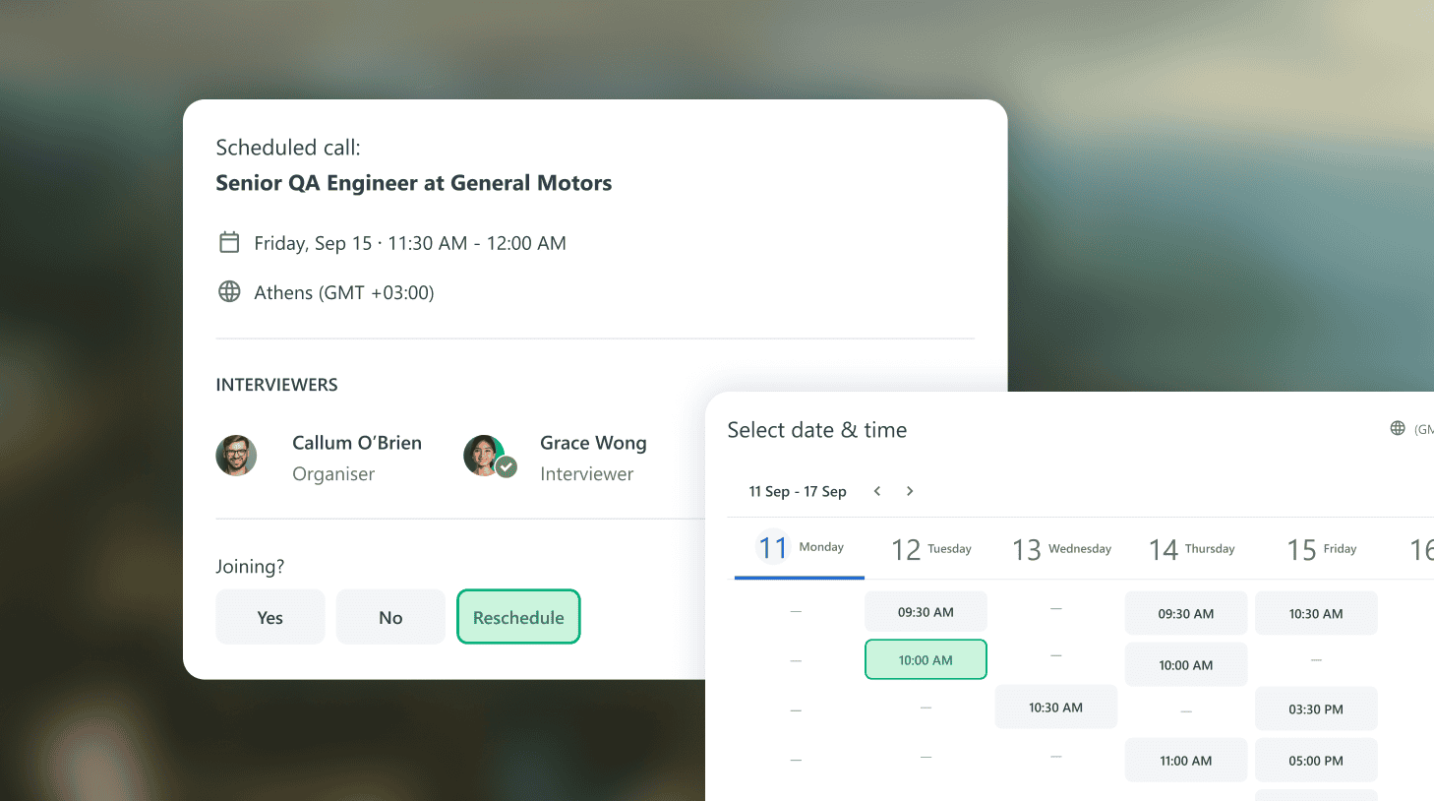The image size is (1434, 801).
Task: Open the Wednesday 13 day tab
Action: point(1061,549)
